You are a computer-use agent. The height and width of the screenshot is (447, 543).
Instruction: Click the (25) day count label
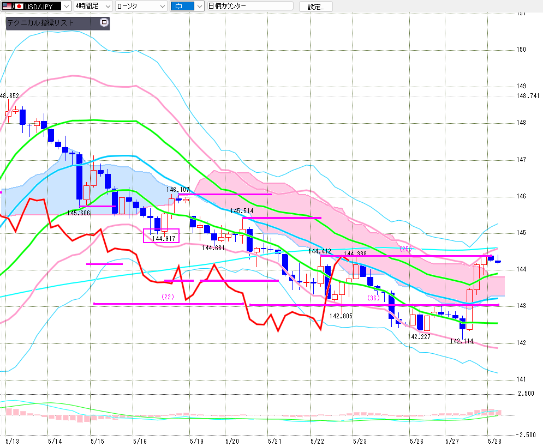point(405,249)
